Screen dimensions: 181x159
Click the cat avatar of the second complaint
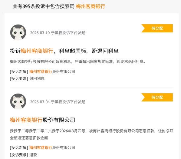click(x=18, y=101)
